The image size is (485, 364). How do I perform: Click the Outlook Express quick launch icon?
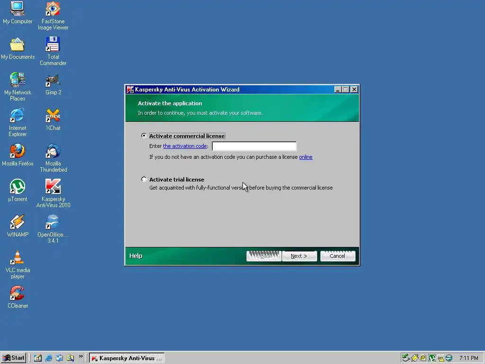click(x=59, y=358)
